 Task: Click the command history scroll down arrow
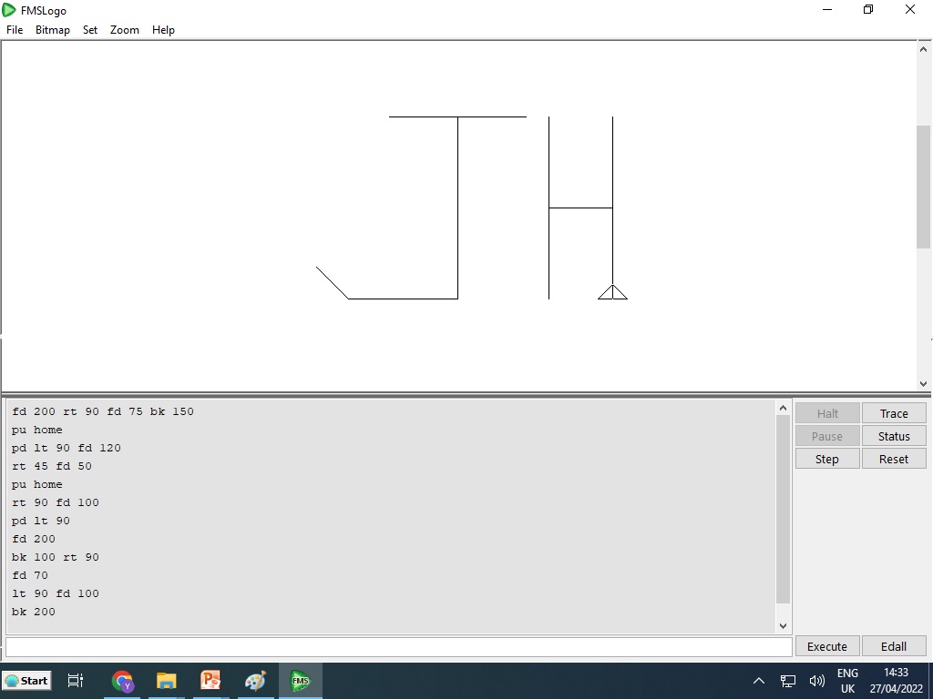point(783,625)
